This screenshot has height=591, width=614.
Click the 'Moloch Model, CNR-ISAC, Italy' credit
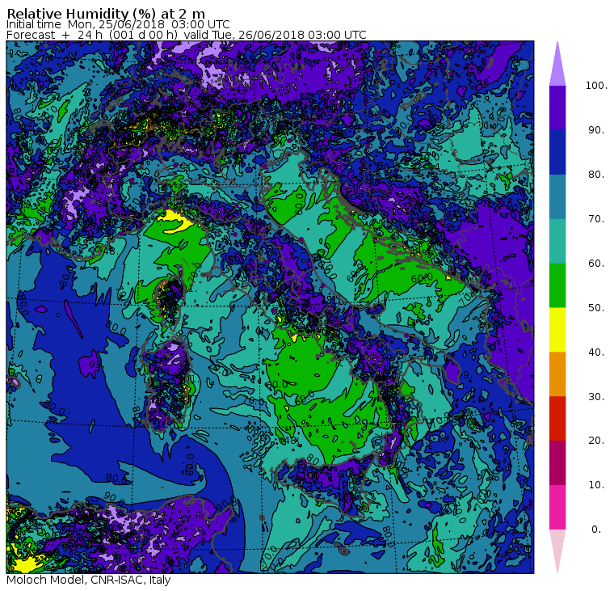89,580
